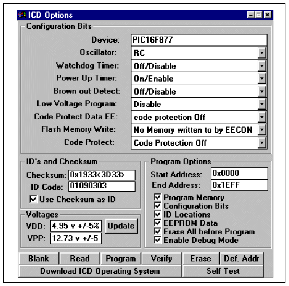The width and height of the screenshot is (289, 286).
Task: Expand the Brown out Detect dropdown
Action: 261,91
